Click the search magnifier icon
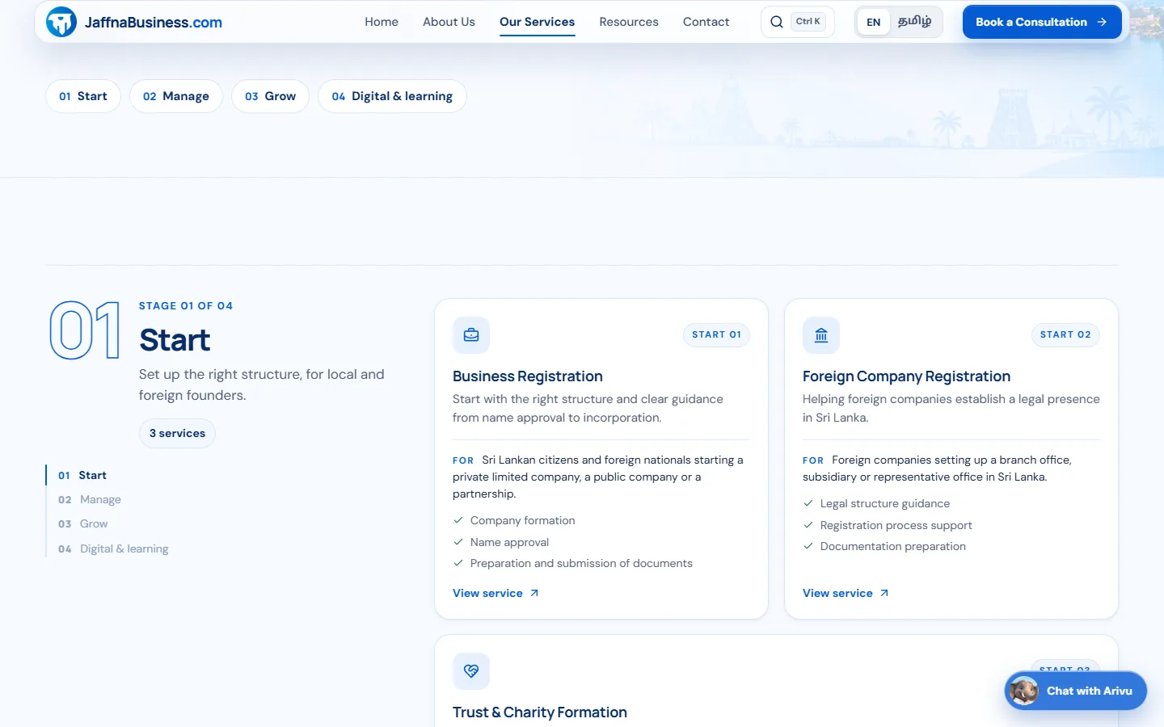 777,22
